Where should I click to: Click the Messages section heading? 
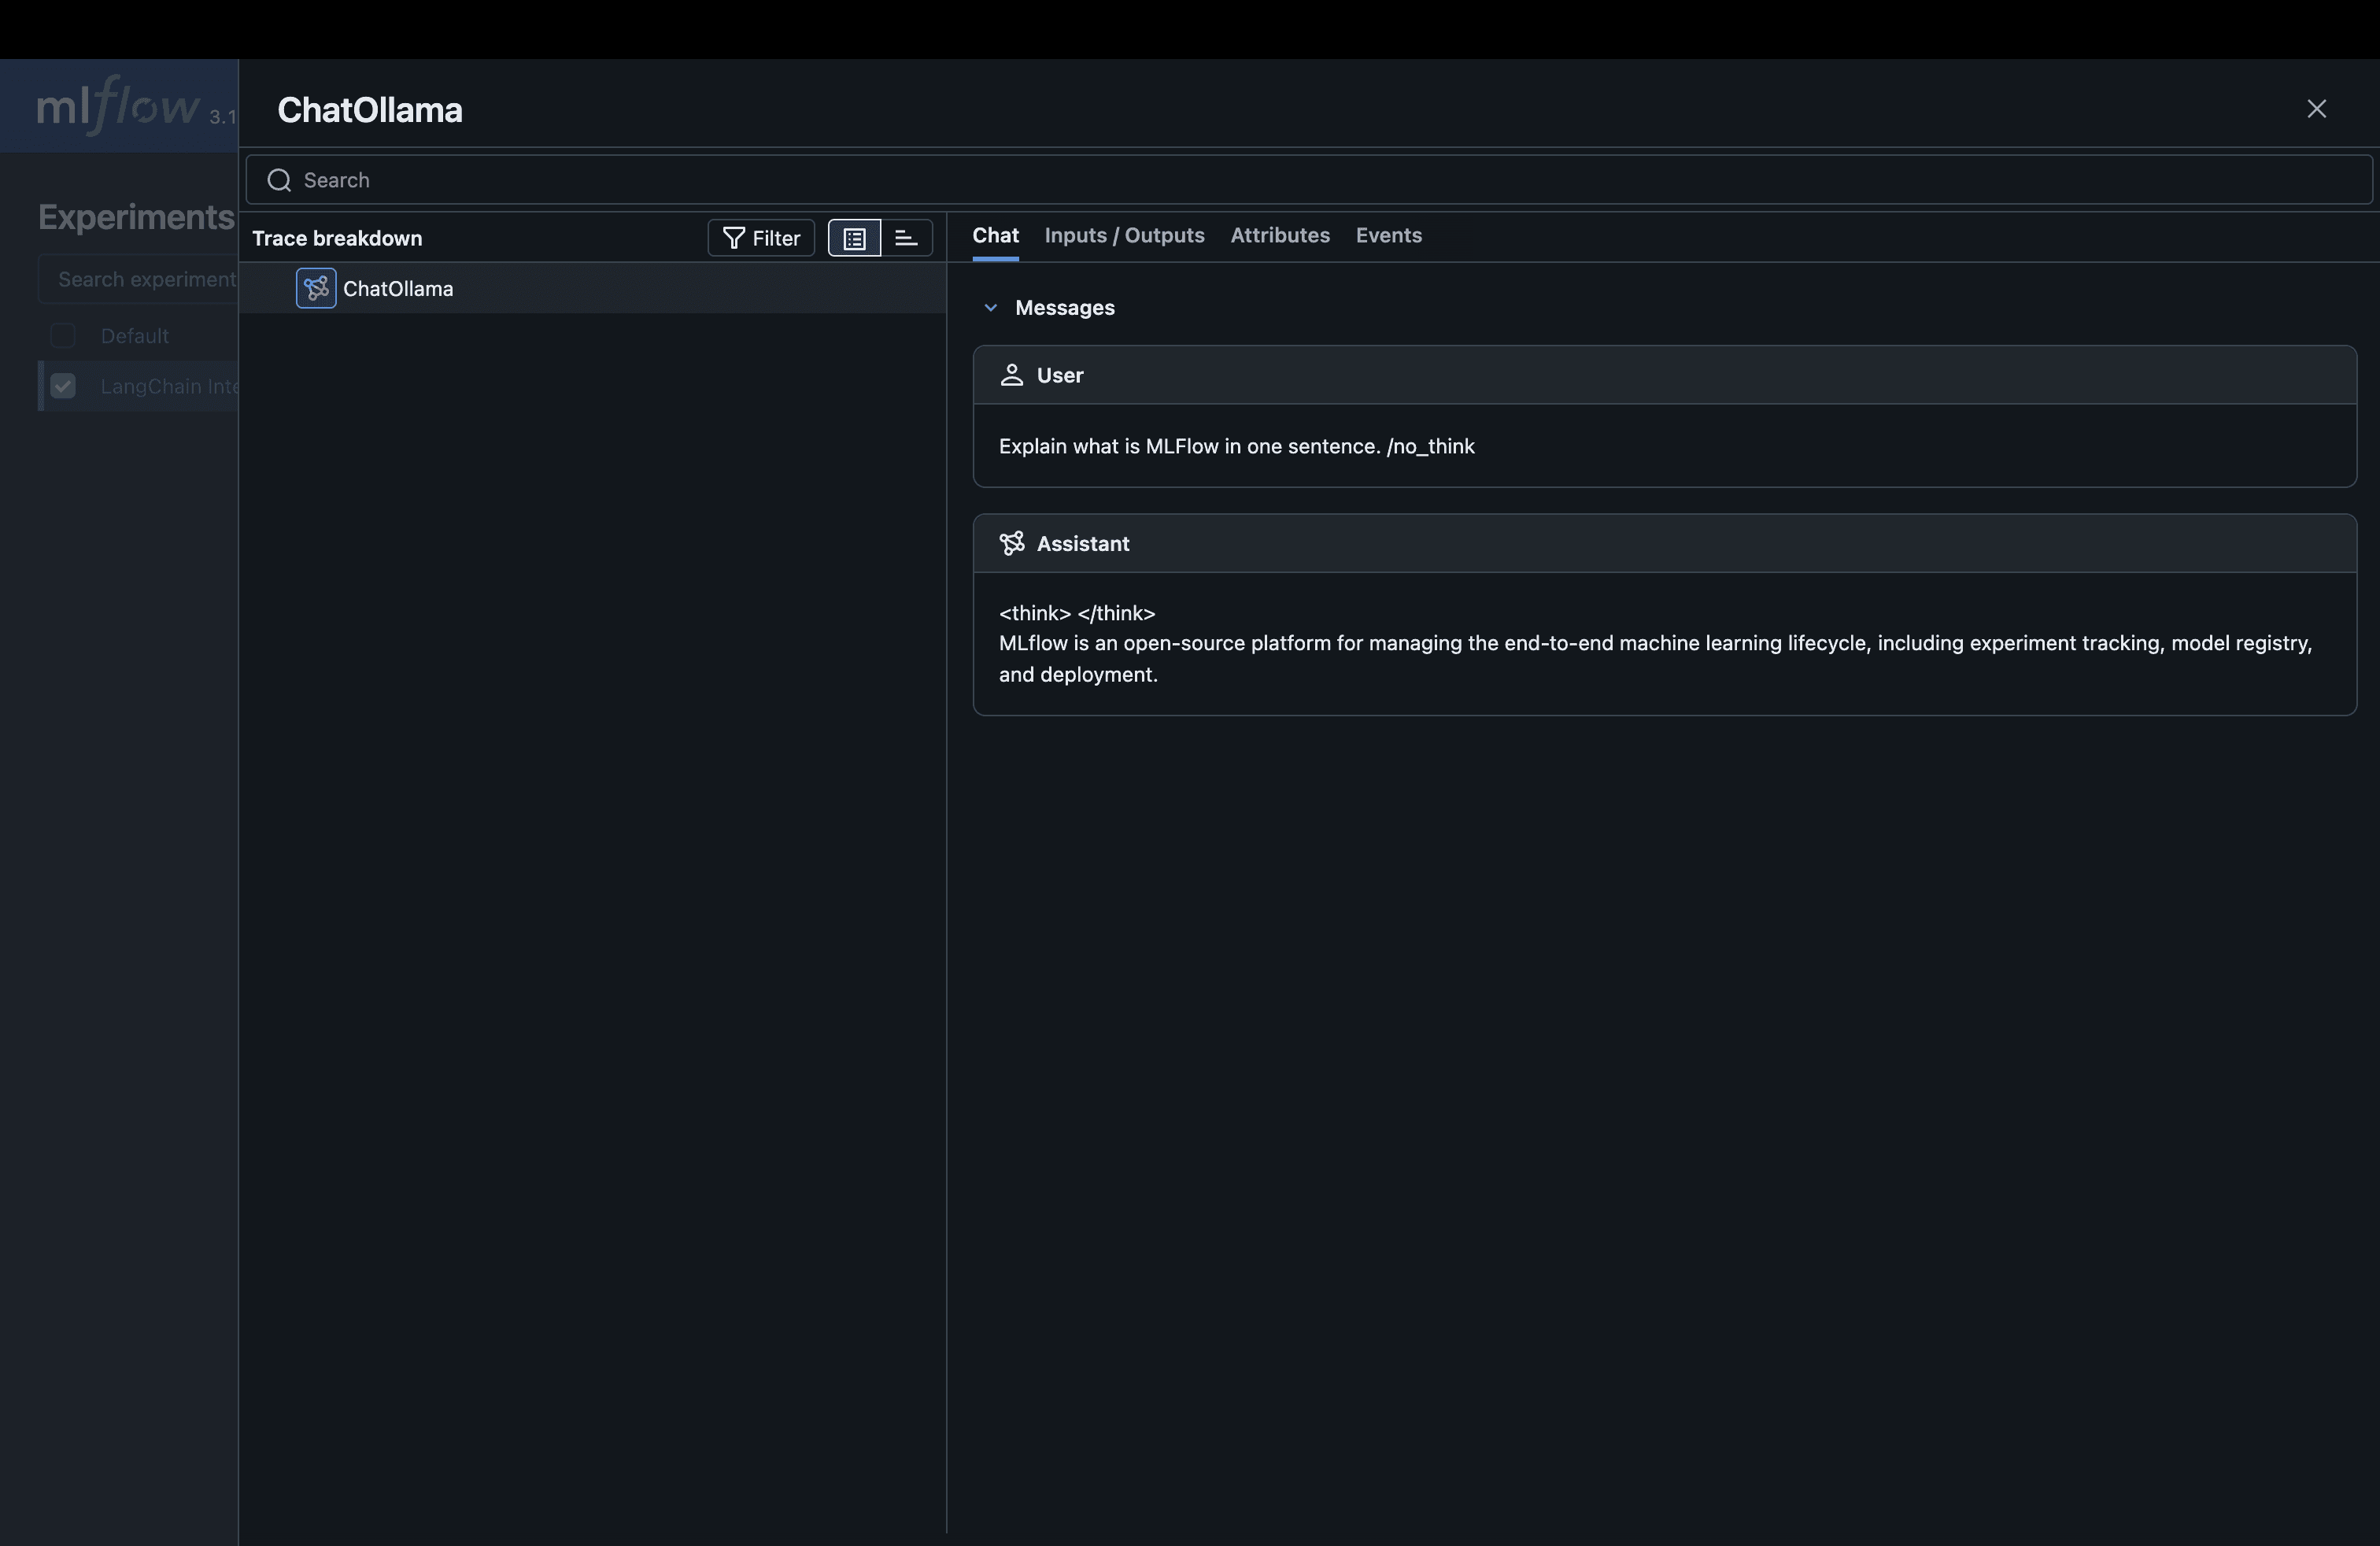[1064, 308]
